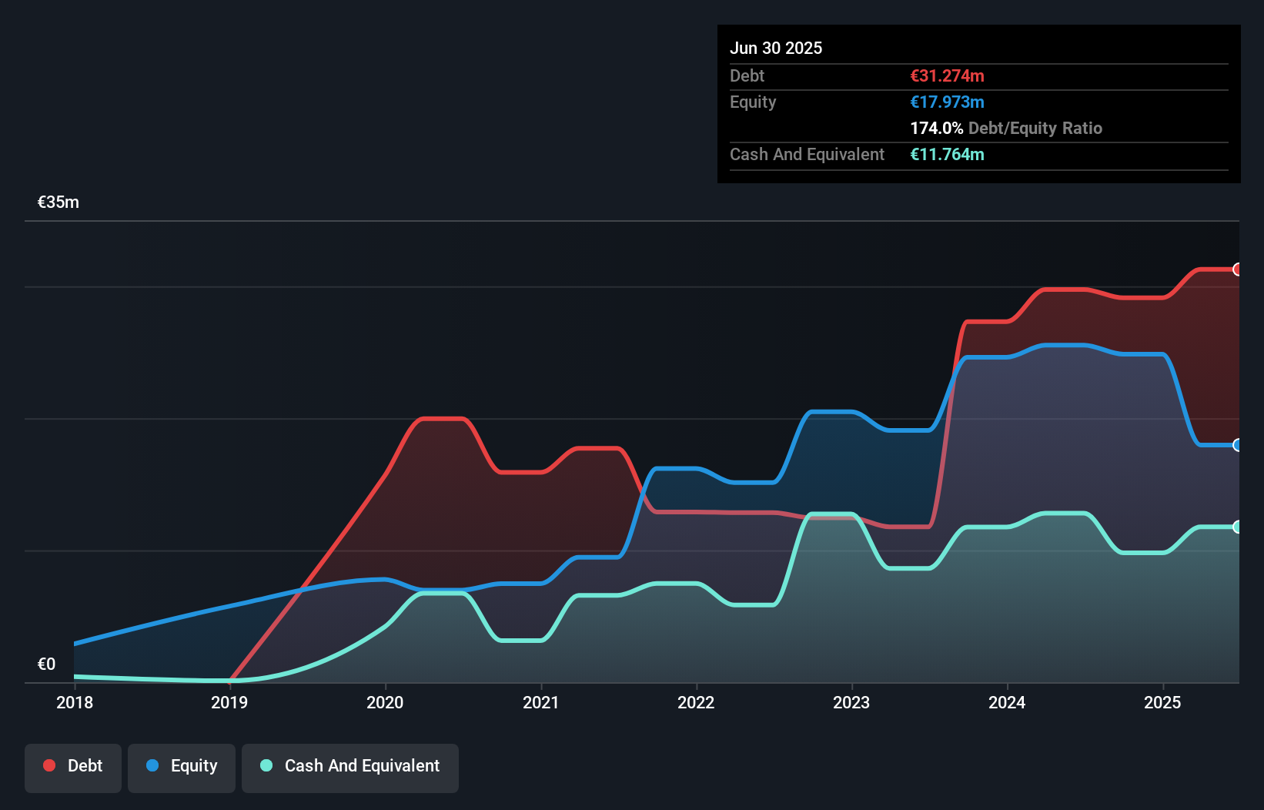Click the €35m gridline label

(x=58, y=201)
